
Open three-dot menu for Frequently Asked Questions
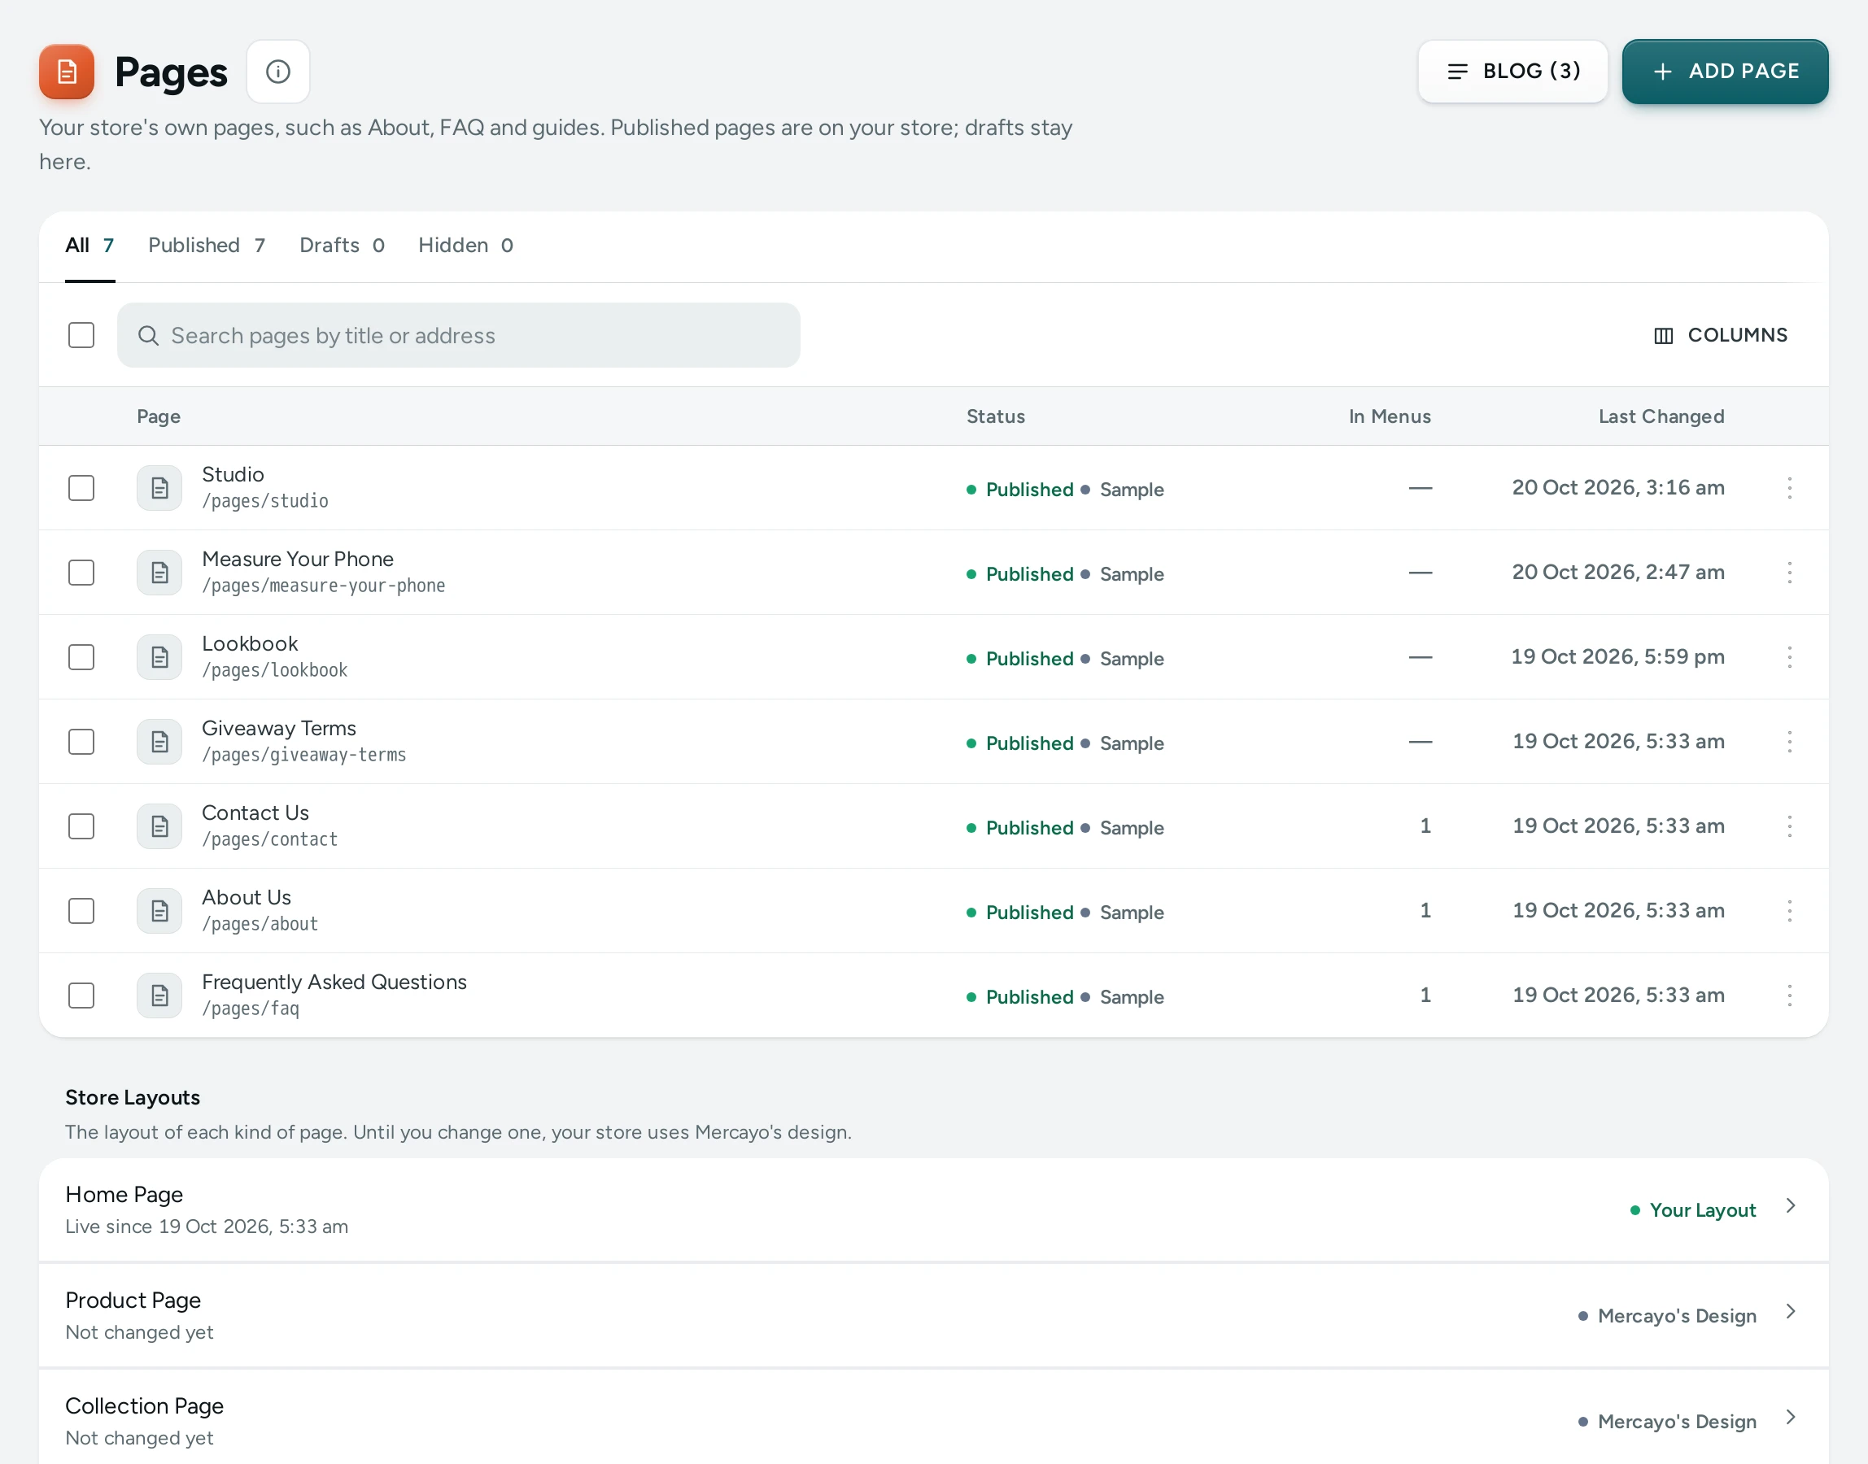1789,996
